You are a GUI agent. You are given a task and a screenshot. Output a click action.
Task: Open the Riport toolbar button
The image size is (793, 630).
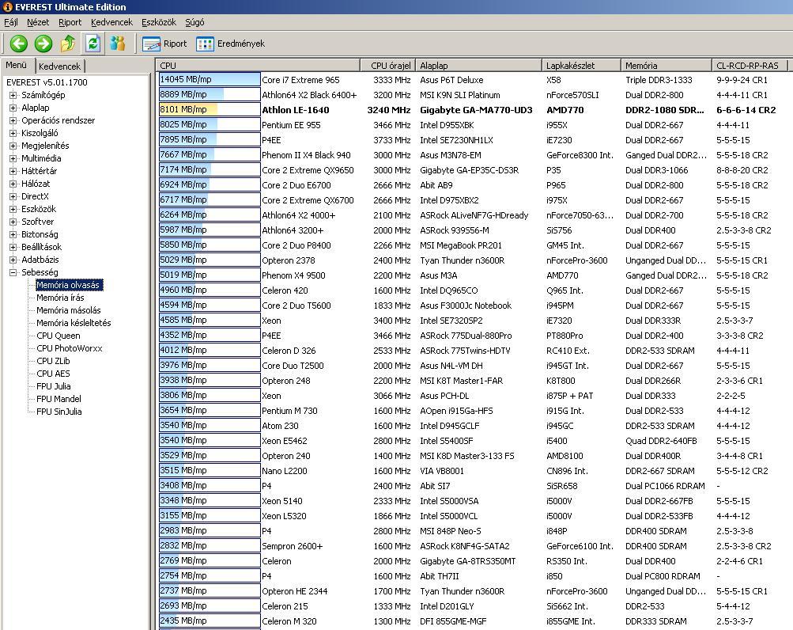[164, 44]
